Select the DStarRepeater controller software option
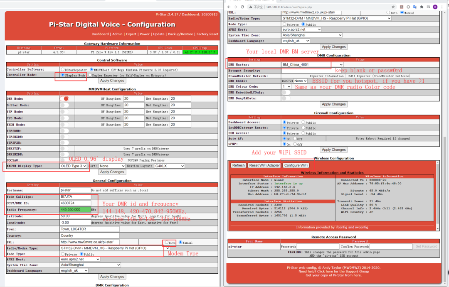The width and height of the screenshot is (449, 287). [62, 69]
